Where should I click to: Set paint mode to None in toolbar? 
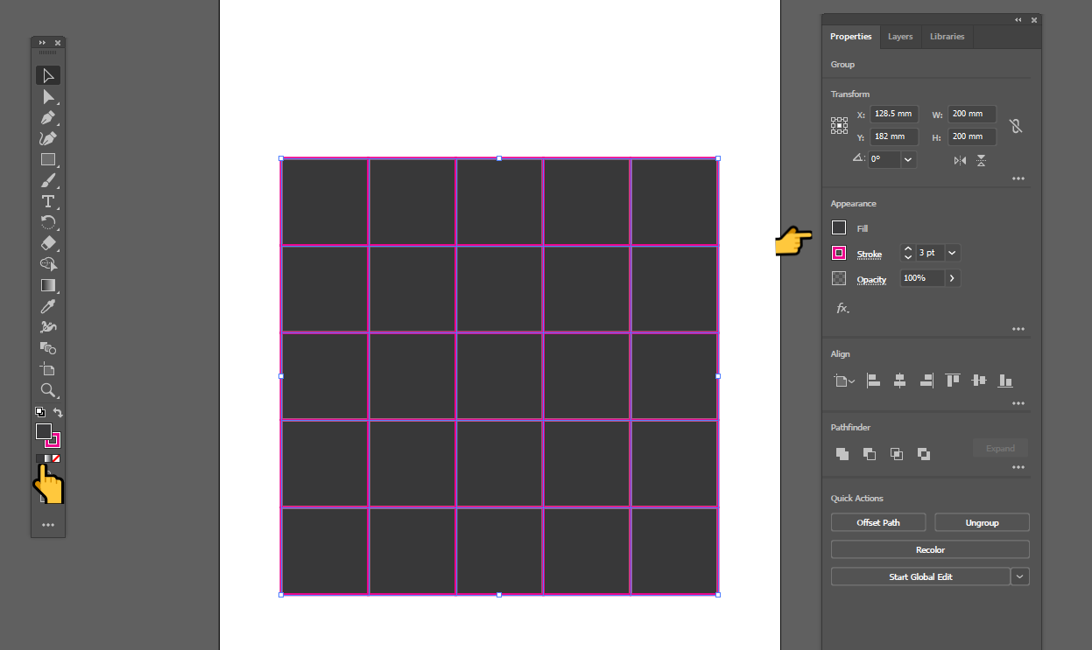pyautogui.click(x=56, y=458)
